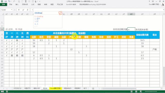165x93 pixels.
Task: Open the 视图 View ribbon tab
Action: point(52,4)
